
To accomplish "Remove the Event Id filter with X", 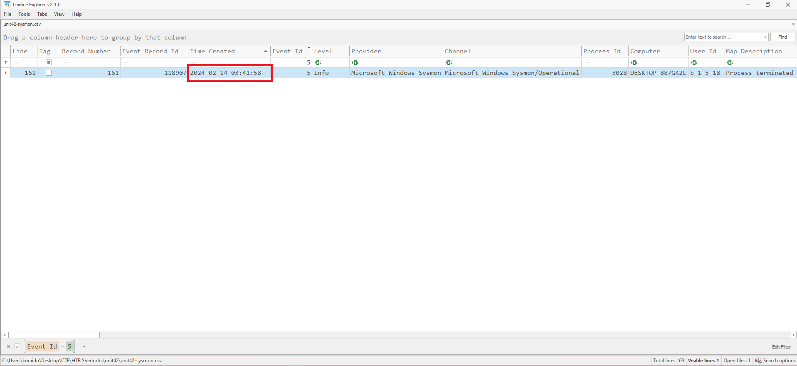I will point(9,346).
